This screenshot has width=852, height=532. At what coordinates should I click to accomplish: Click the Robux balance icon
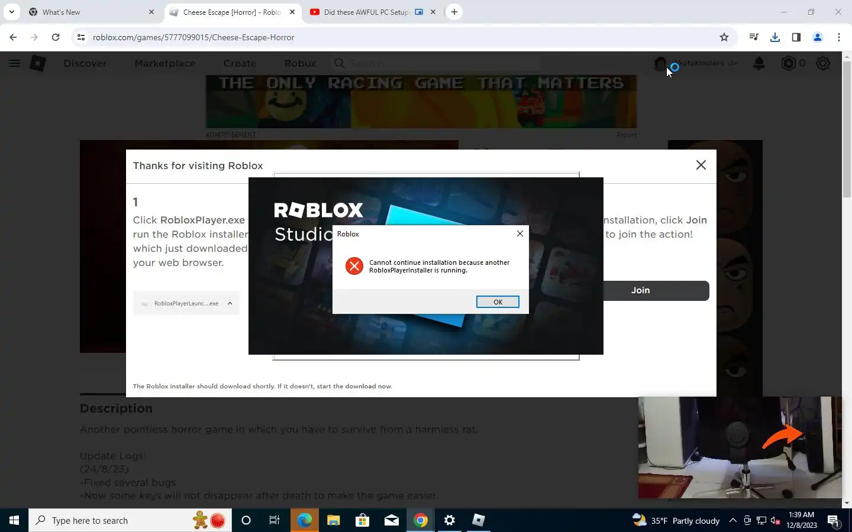pyautogui.click(x=789, y=63)
